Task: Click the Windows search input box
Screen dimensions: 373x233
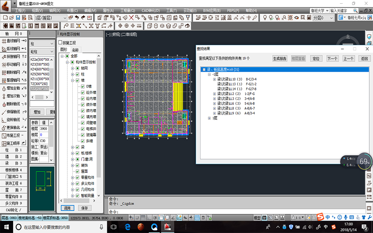Action: (x=60, y=227)
